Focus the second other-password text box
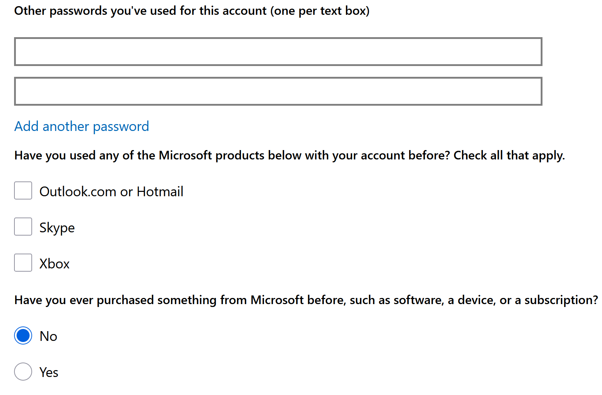The height and width of the screenshot is (395, 602). pyautogui.click(x=278, y=91)
